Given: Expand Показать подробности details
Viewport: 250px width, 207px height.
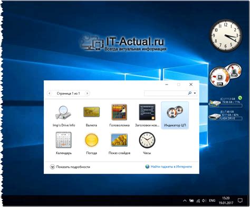Looking at the screenshot, I should tap(70, 167).
